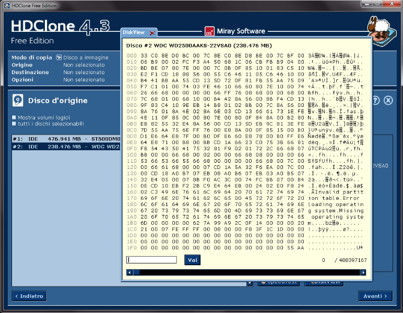Viewport: 403px width, 313px height.
Task: Open the help question mark icon
Action: pos(375,100)
